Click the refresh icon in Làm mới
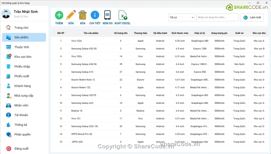This screenshot has height=154, width=271. (245, 18)
